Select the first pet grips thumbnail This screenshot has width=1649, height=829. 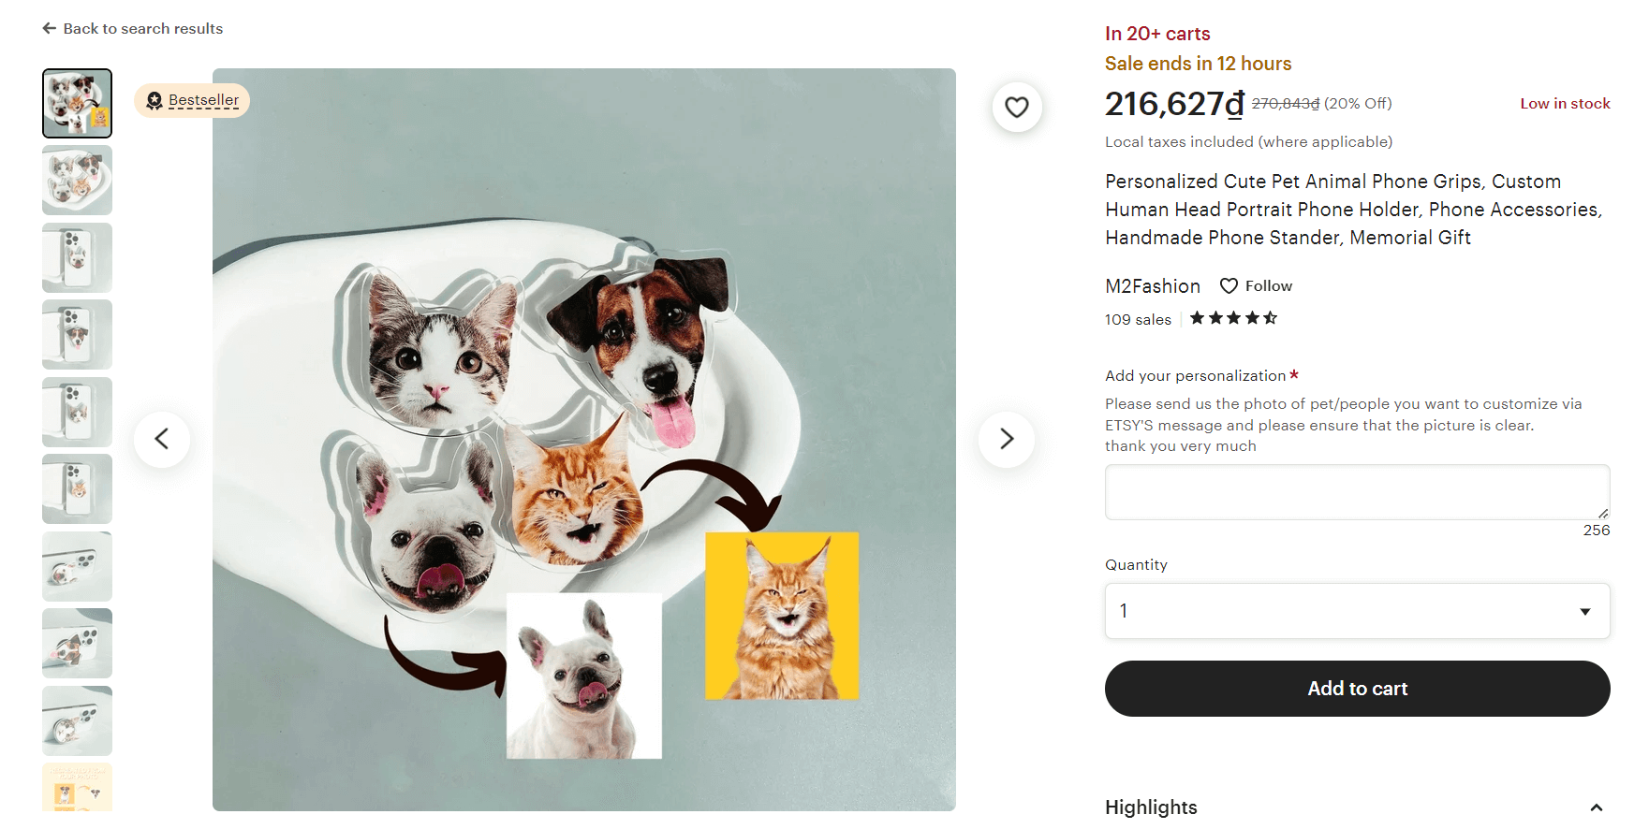77,103
